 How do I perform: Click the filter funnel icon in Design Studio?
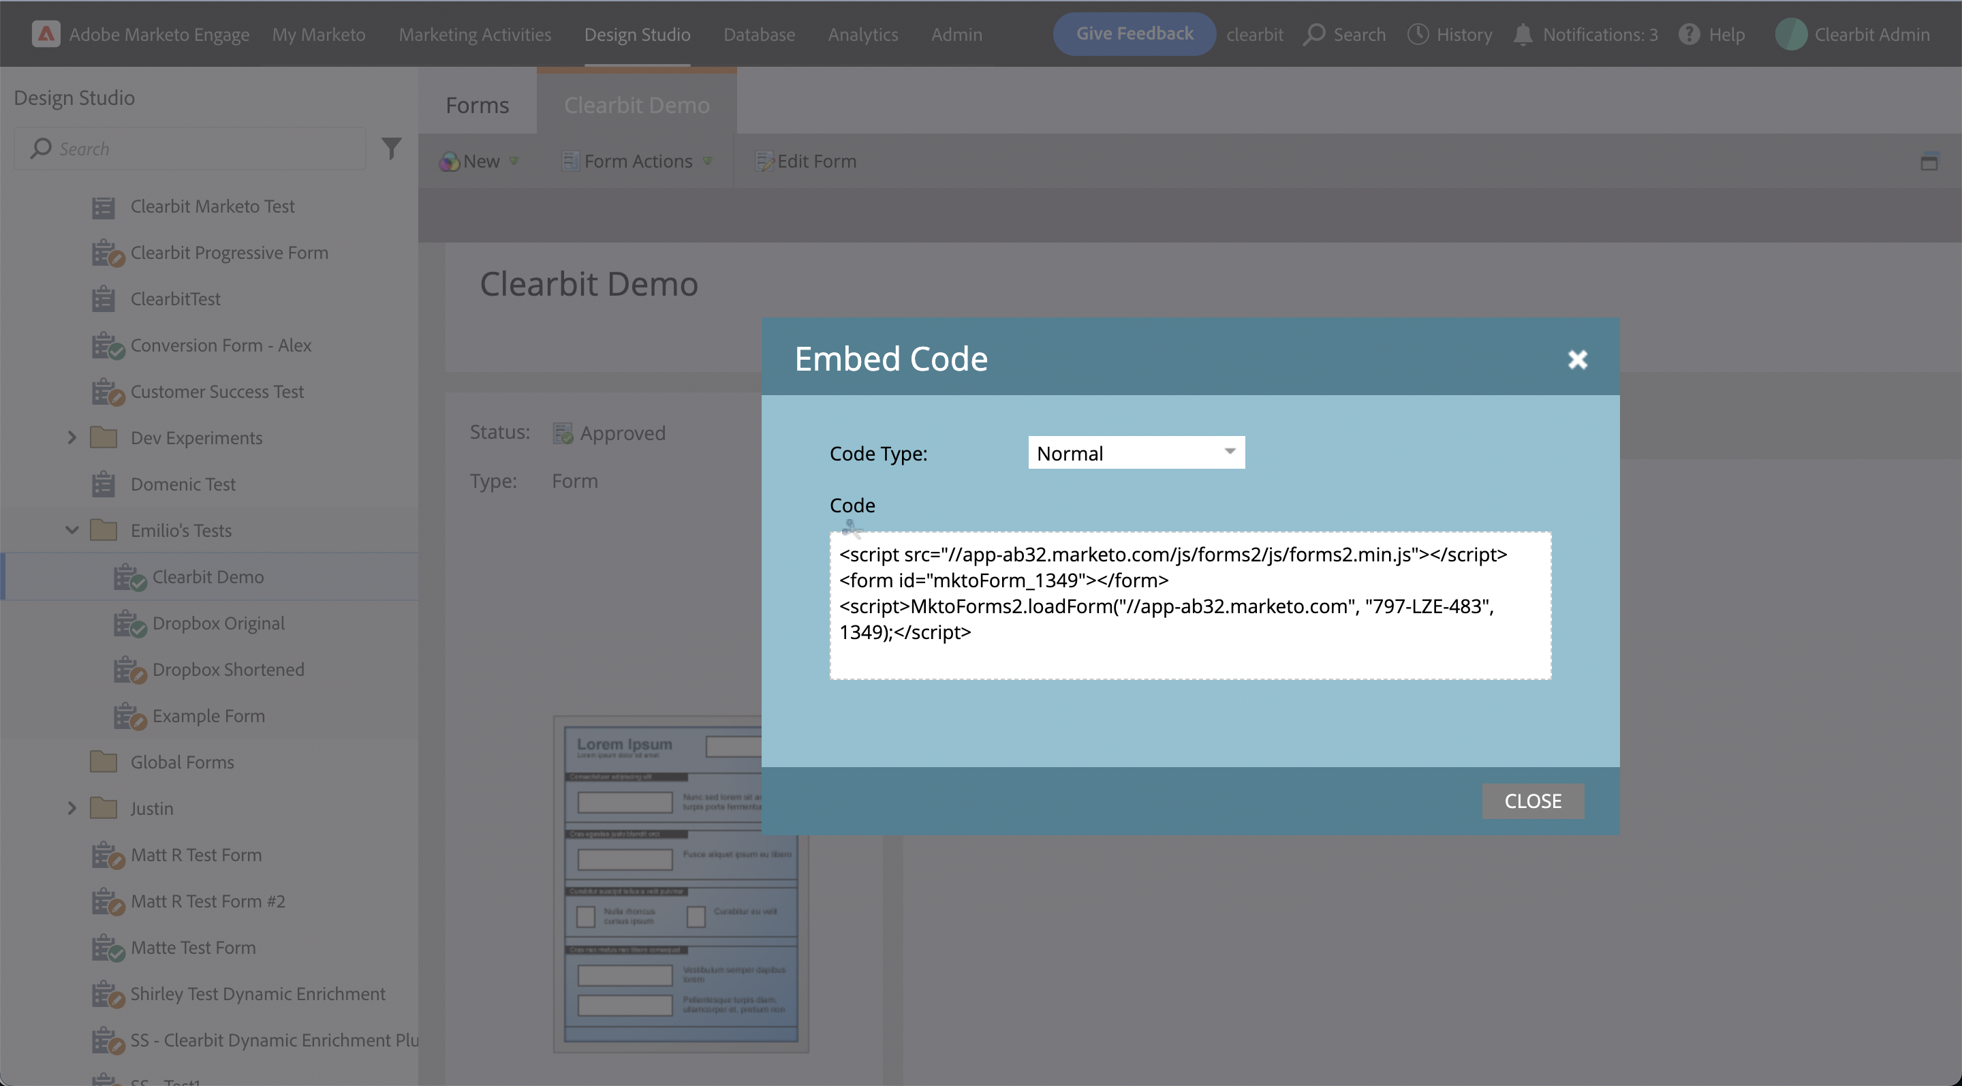pos(392,148)
